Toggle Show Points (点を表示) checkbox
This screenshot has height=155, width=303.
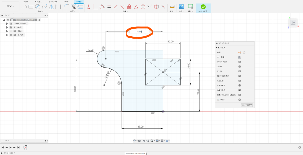pos(240,81)
